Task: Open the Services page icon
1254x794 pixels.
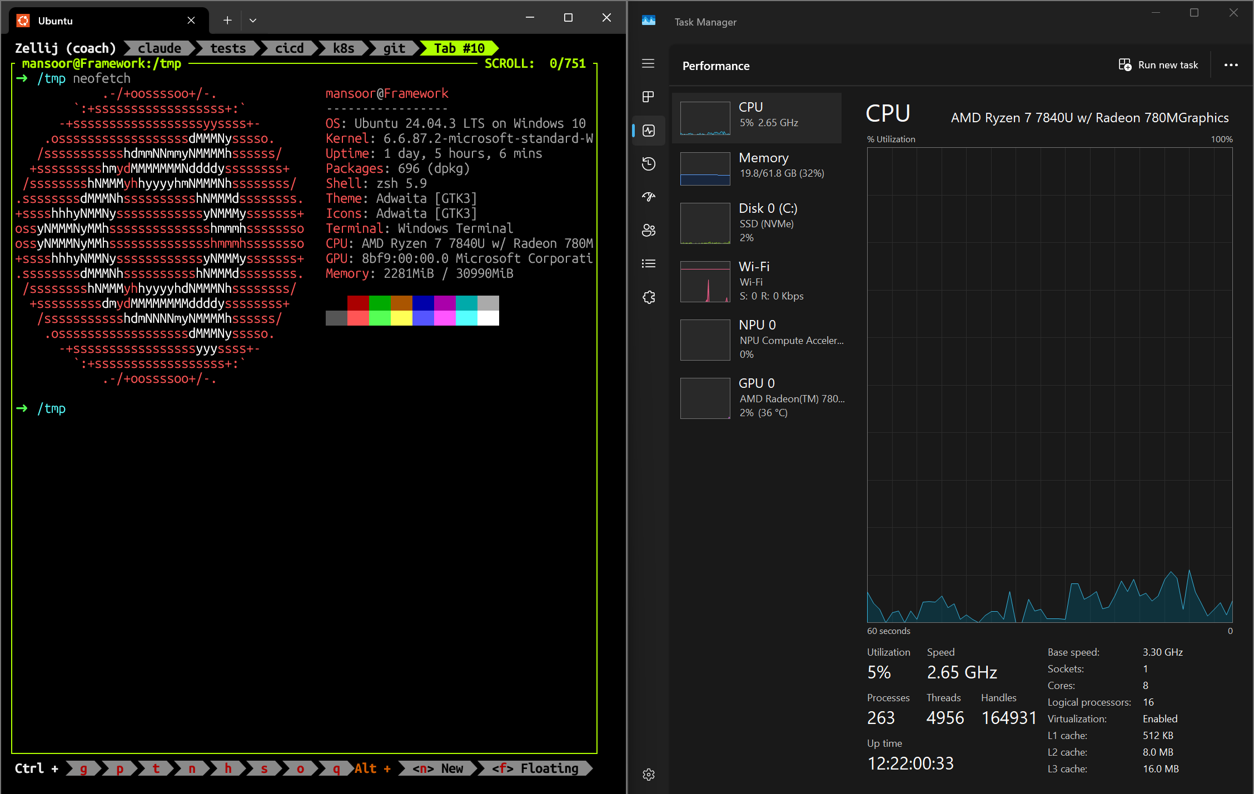Action: [x=648, y=297]
